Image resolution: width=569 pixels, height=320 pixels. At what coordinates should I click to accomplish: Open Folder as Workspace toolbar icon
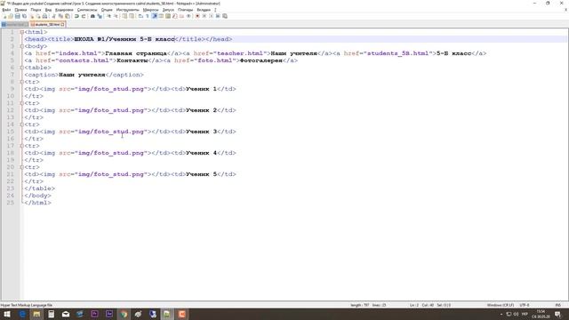(181, 16)
